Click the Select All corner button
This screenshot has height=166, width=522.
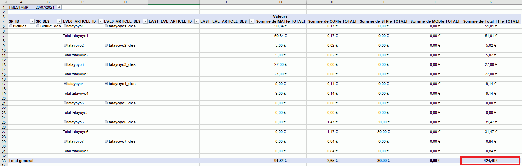4,2
